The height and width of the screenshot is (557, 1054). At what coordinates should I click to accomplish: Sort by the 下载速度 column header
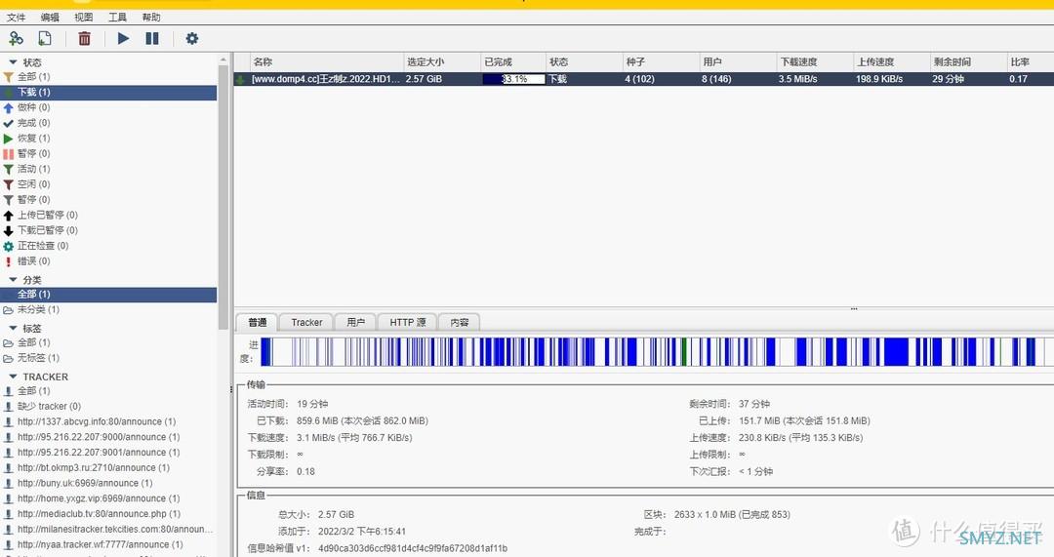click(815, 61)
